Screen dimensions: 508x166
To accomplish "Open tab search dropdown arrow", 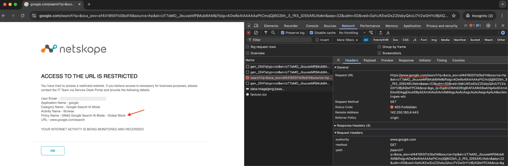I will coord(502,4).
